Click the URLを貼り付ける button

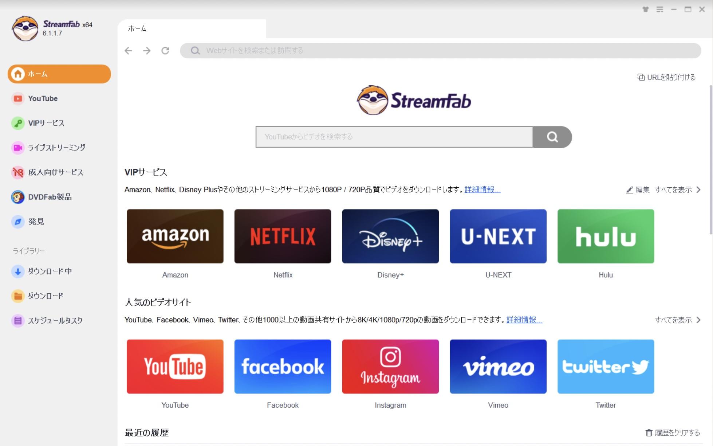[667, 77]
